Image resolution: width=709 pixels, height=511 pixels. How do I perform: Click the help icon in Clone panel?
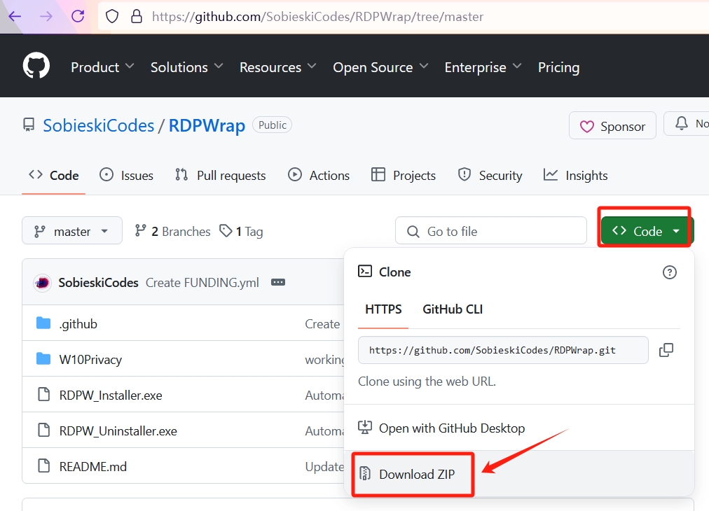click(670, 272)
